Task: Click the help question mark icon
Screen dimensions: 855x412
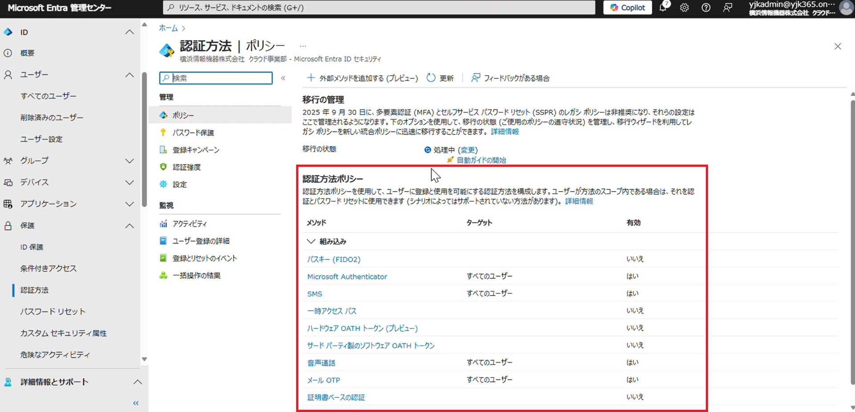Action: pos(706,8)
